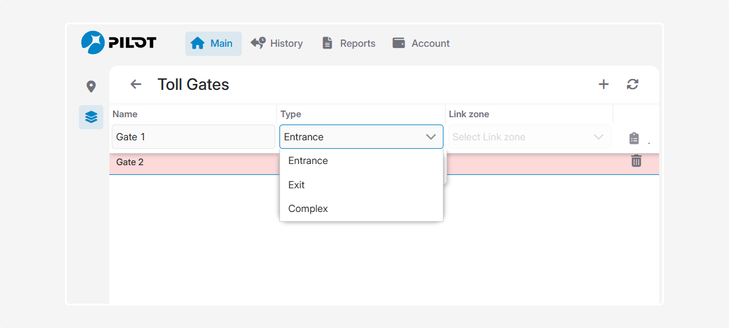Collapse the Type dropdown showing Entrance
729x328 pixels.
[x=431, y=137]
